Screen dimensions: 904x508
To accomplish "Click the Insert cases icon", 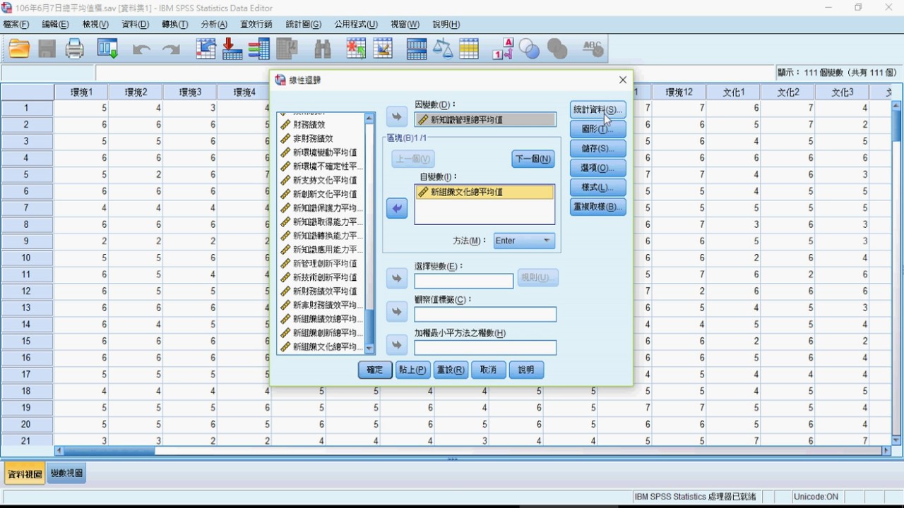I will point(356,49).
